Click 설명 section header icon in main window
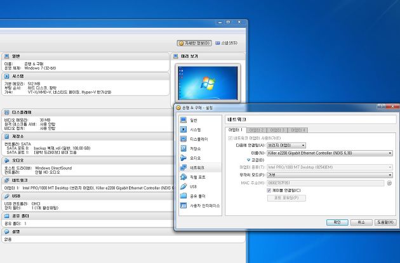400x263 pixels. (x=6, y=232)
